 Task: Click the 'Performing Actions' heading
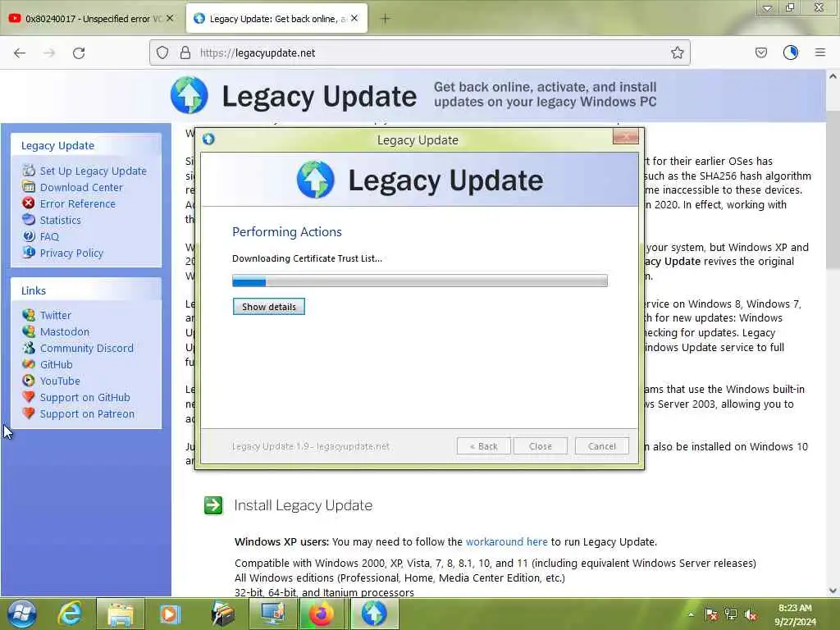pos(286,232)
